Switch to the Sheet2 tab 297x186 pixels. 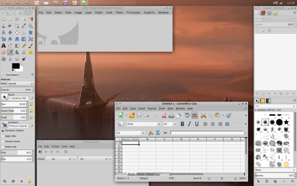[x=141, y=174]
